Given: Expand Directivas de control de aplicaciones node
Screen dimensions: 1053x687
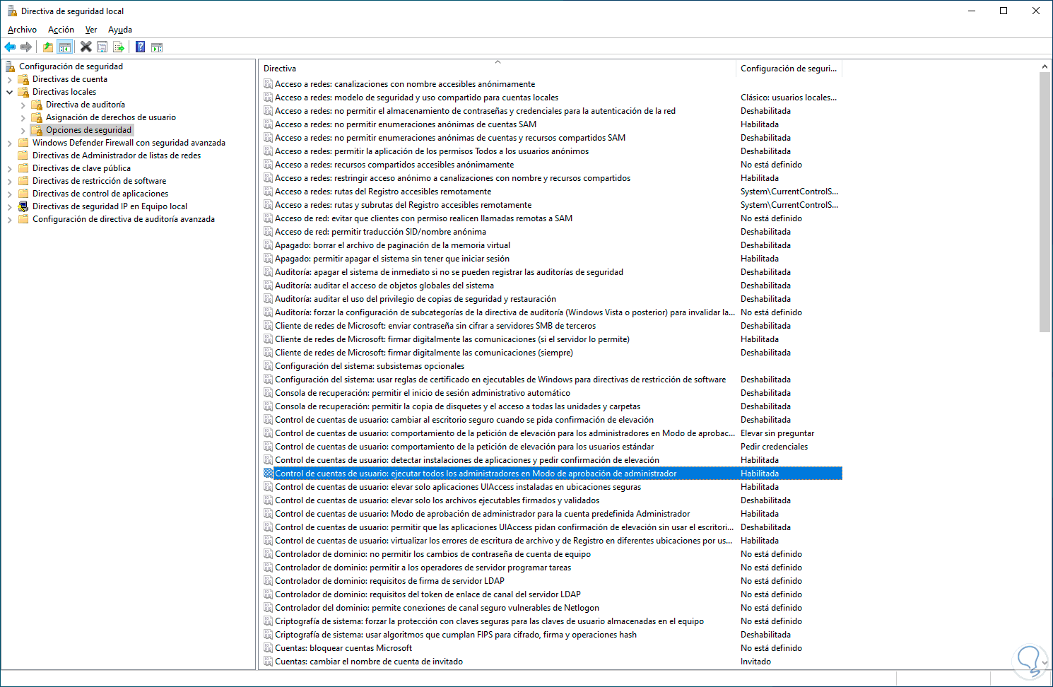Looking at the screenshot, I should click(10, 194).
